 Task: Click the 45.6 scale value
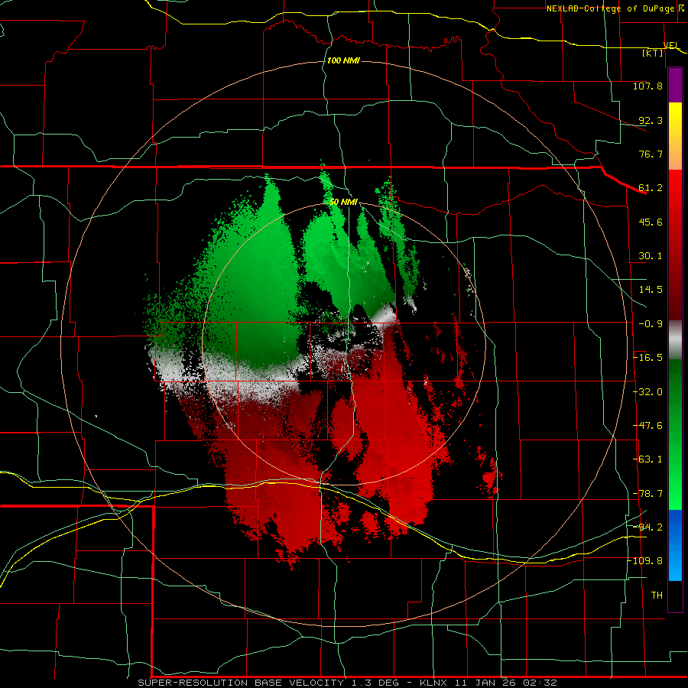651,222
